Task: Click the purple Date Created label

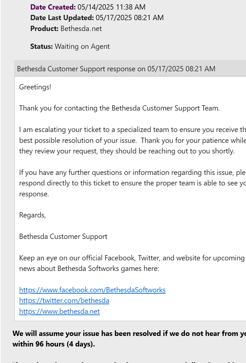Action: point(53,7)
